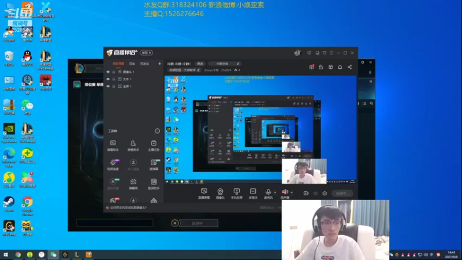Lock the 全屏 1 source
This screenshot has width=462, height=260.
click(114, 86)
